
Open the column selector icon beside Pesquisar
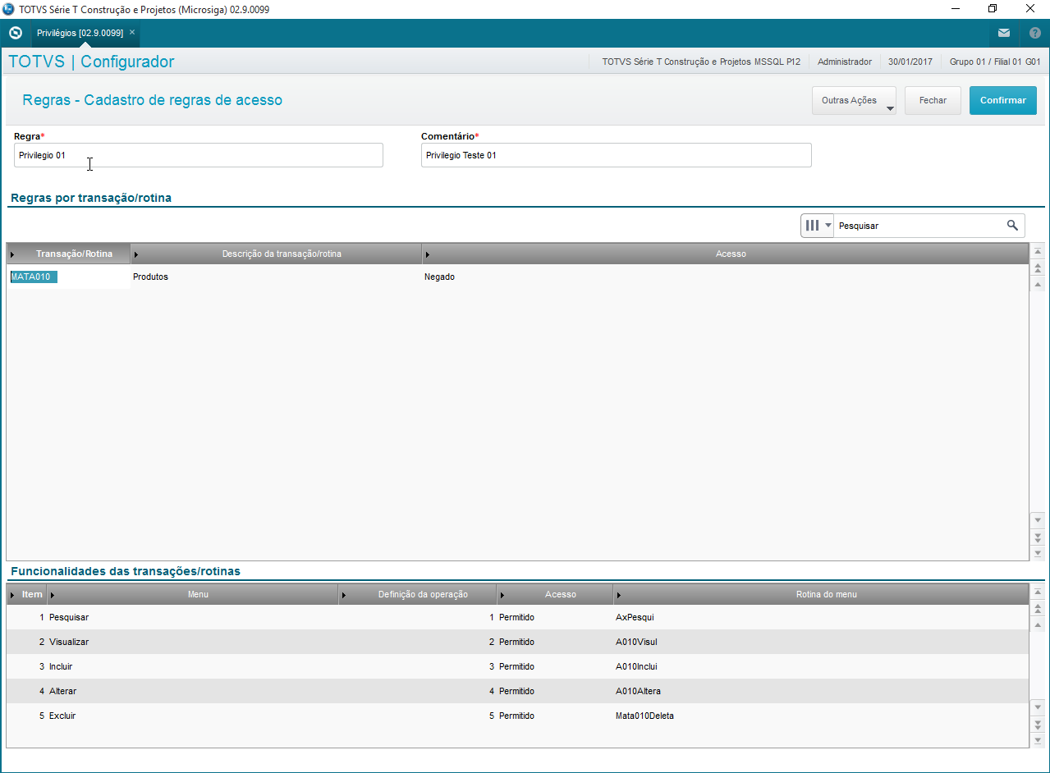pyautogui.click(x=817, y=225)
